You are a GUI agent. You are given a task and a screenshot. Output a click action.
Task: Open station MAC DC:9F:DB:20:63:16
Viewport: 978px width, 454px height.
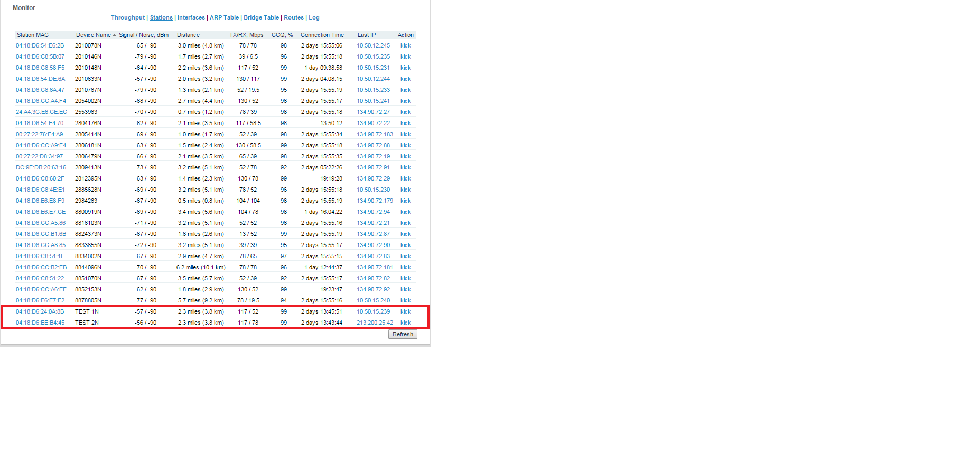pos(41,167)
